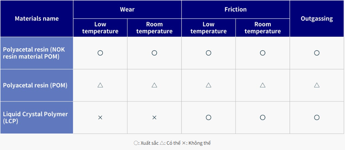Click the Wear column header
This screenshot has width=345, height=150.
127,10
